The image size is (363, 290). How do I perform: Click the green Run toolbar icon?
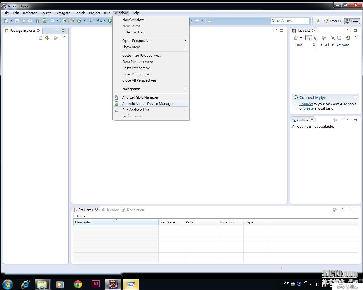[110, 21]
